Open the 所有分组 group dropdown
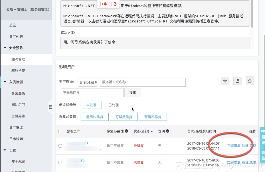 (x=88, y=82)
